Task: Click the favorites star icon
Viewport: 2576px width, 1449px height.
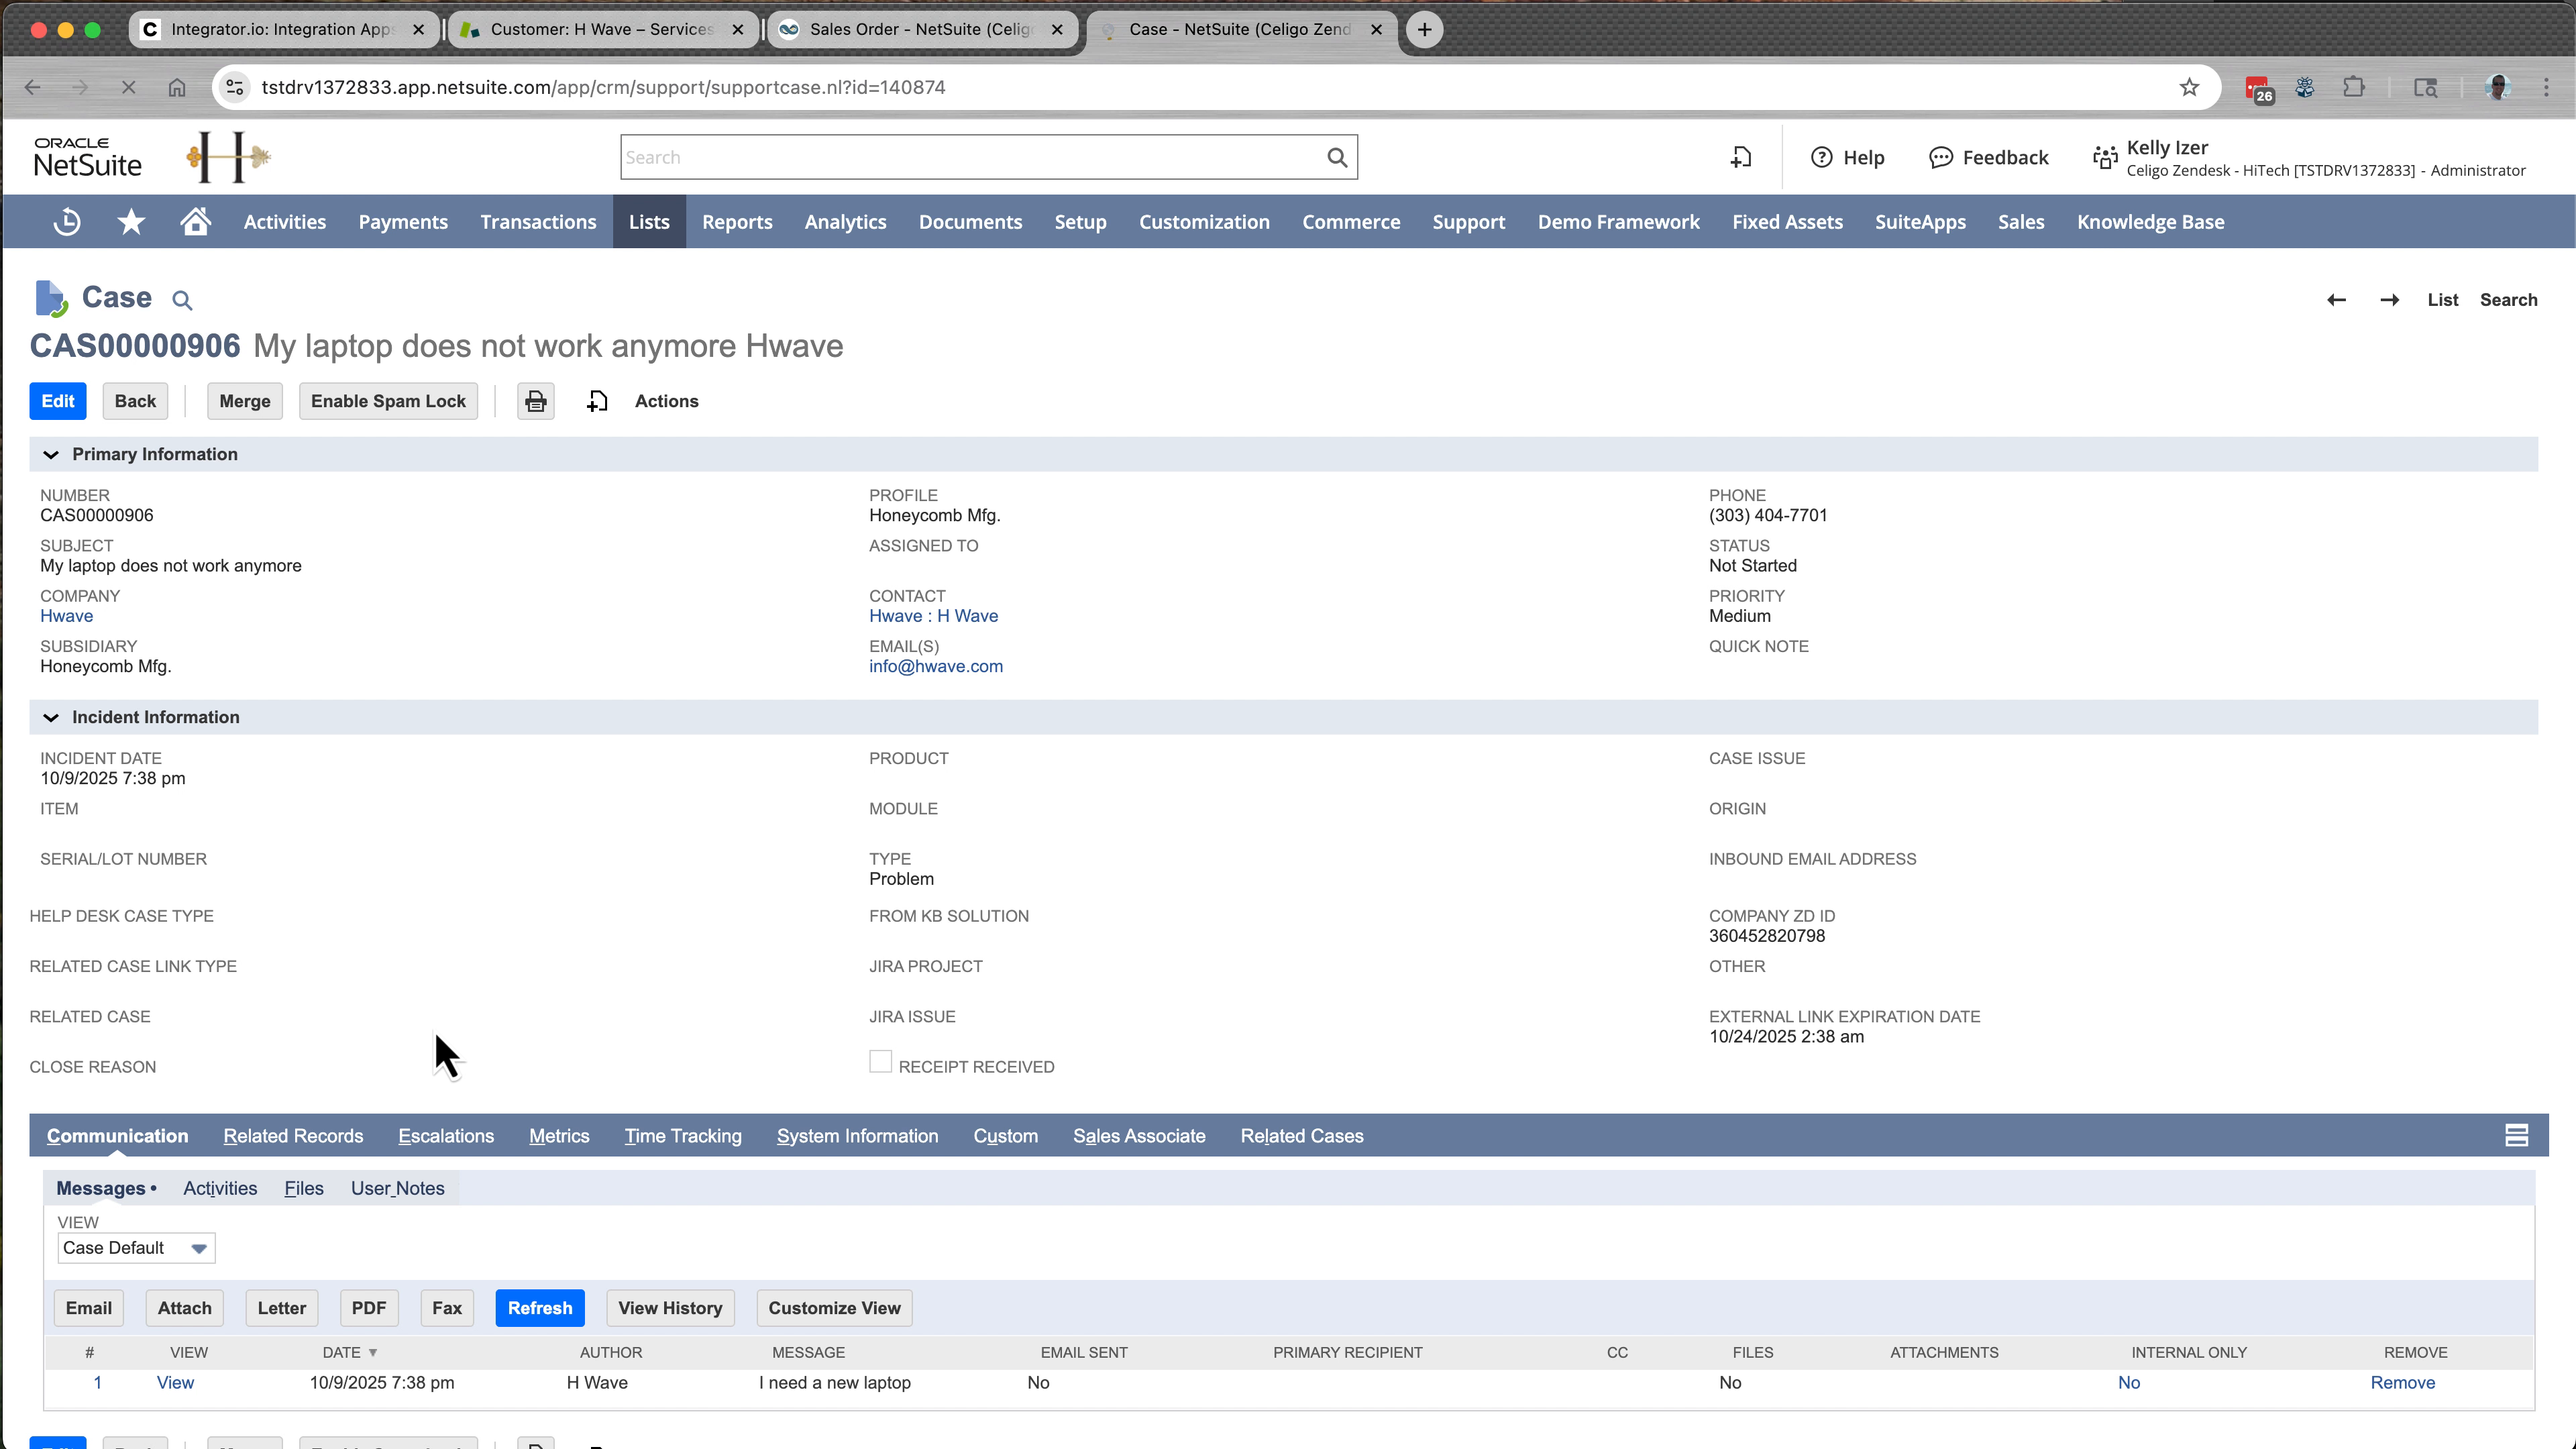Action: click(130, 221)
